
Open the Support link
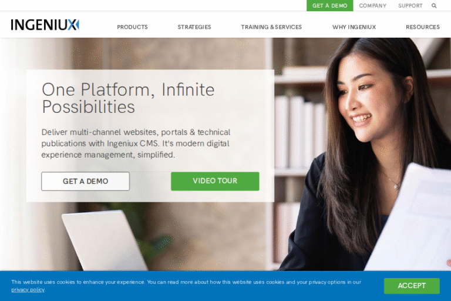point(410,5)
